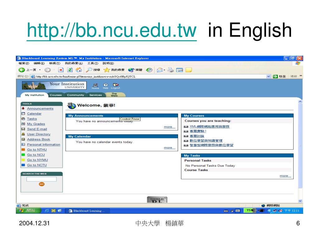The height and width of the screenshot is (239, 319).
Task: Click the Send E-mail envelope icon
Action: [23, 129]
